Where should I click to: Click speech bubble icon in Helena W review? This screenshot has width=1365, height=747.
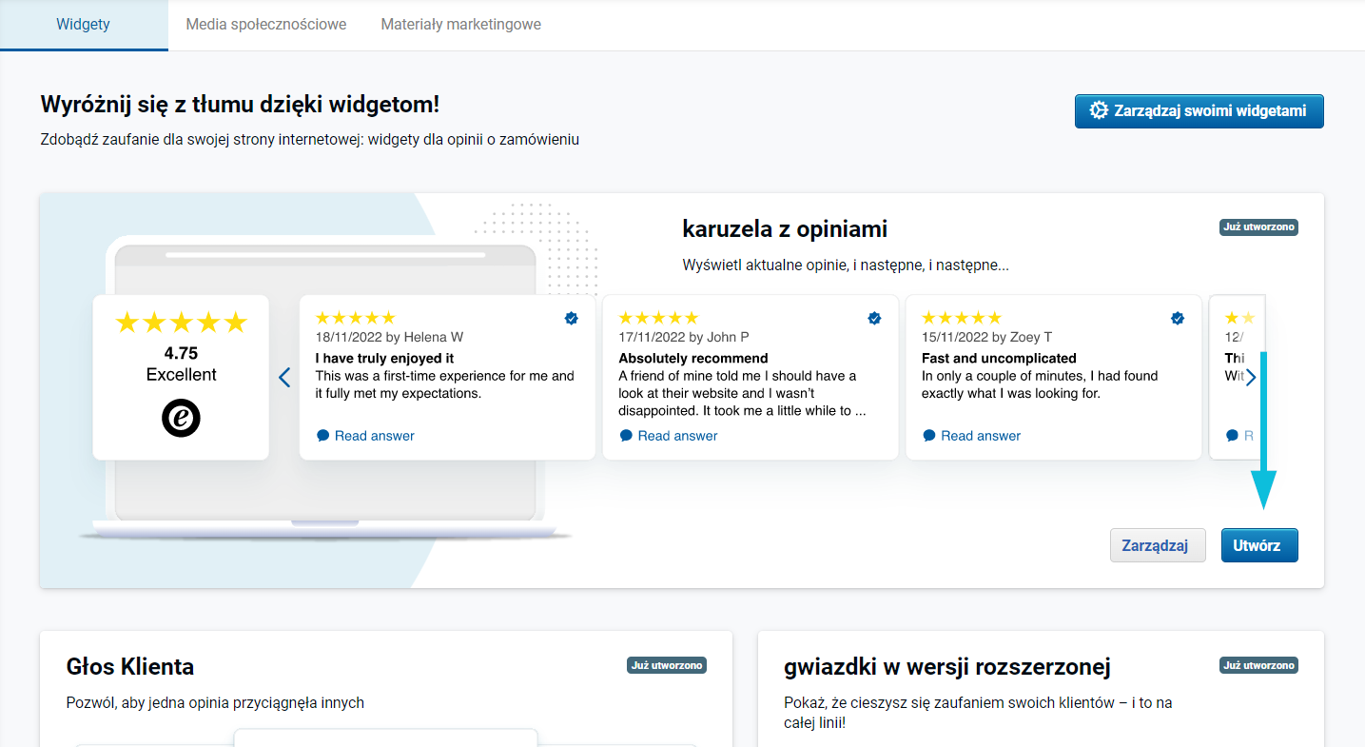[322, 436]
